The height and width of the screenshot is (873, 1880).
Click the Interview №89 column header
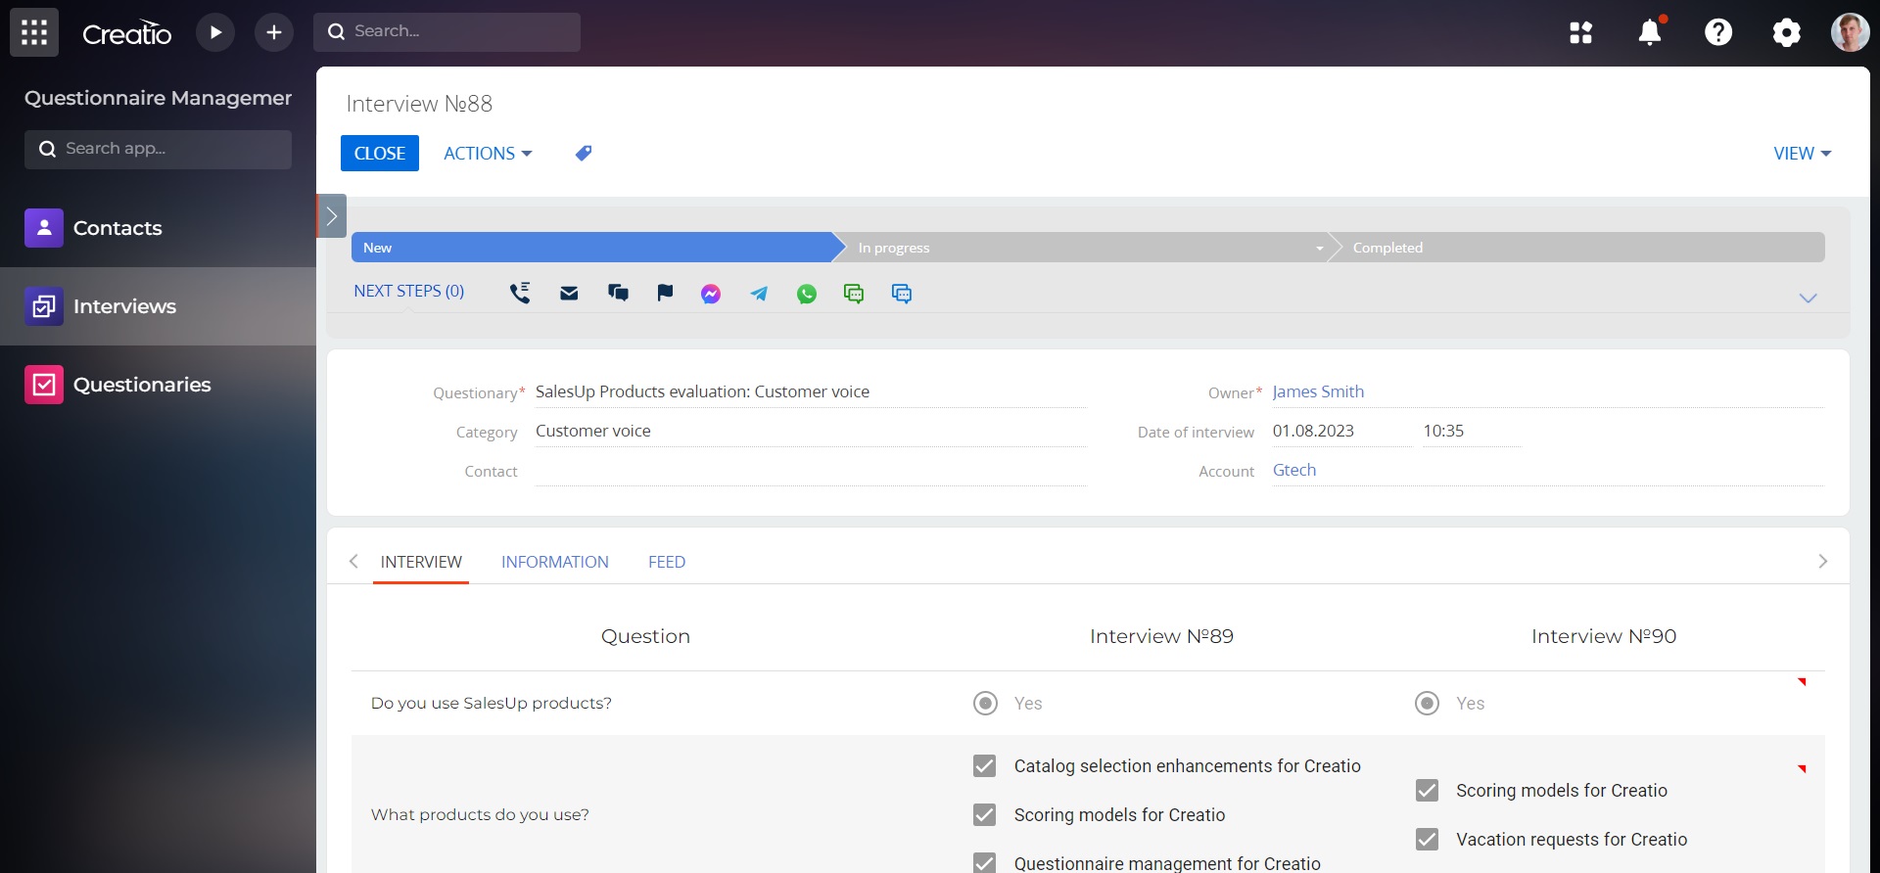click(1161, 636)
